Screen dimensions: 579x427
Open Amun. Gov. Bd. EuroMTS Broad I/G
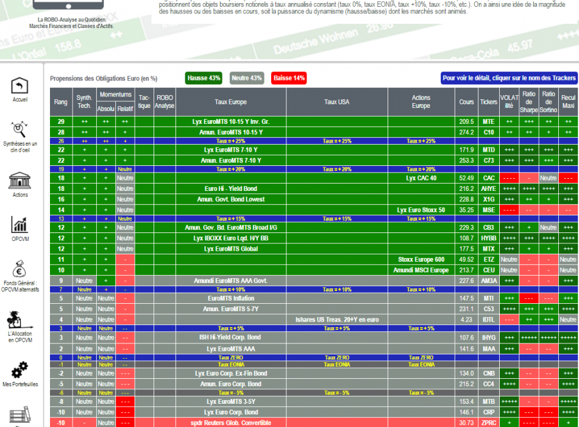tap(231, 228)
